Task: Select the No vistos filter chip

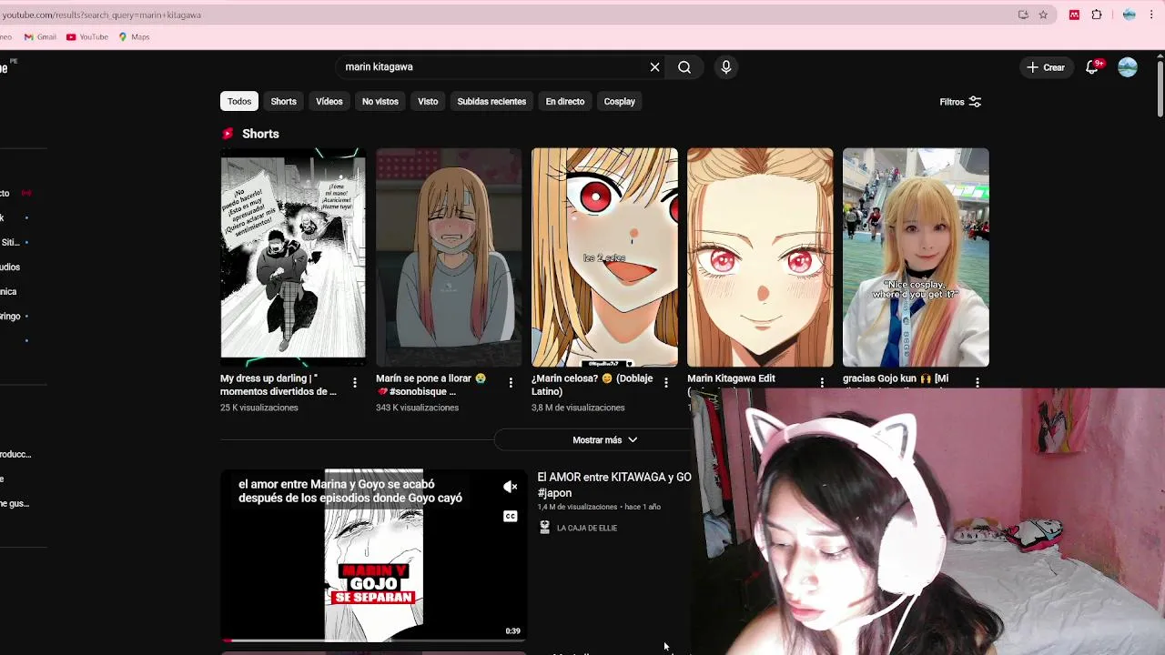Action: point(380,102)
